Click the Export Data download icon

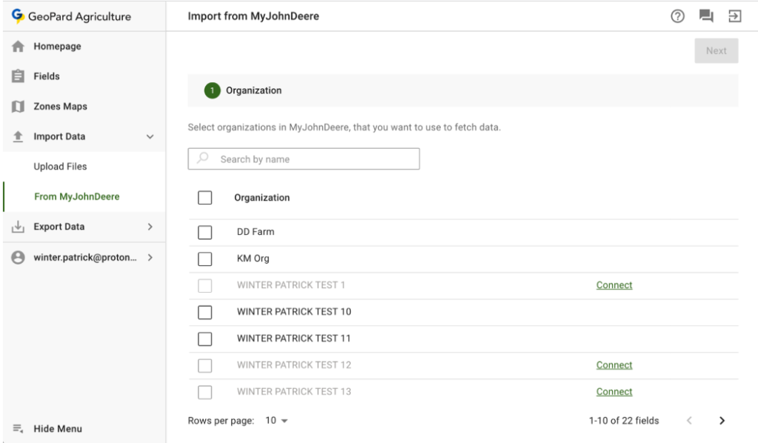click(x=19, y=227)
